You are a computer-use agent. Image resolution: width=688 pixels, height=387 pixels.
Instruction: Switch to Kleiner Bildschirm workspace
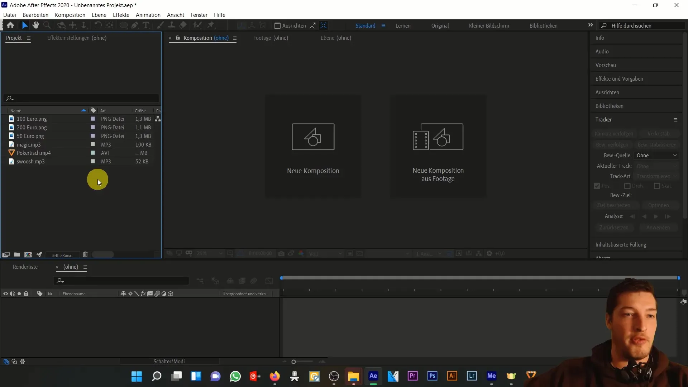click(489, 26)
